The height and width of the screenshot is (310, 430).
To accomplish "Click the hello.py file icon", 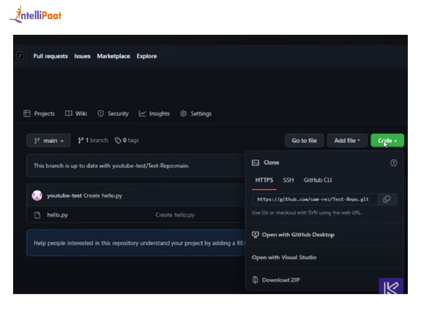I will (37, 215).
